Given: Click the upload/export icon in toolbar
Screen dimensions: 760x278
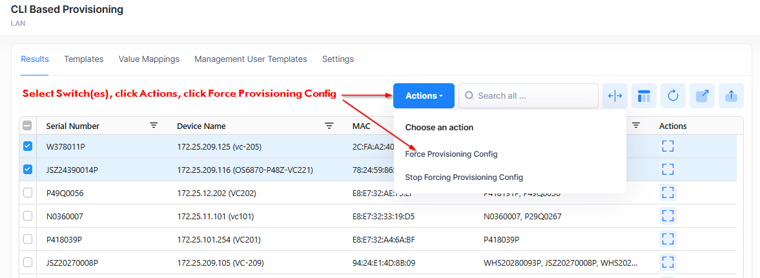Looking at the screenshot, I should 731,96.
